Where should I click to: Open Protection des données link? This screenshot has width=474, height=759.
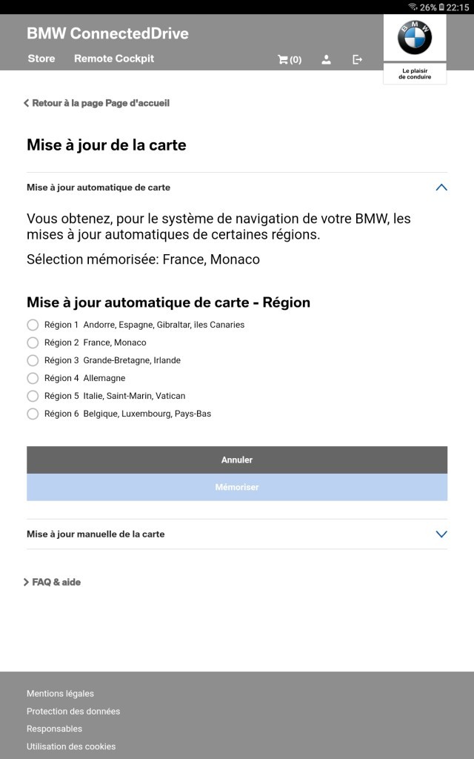(73, 711)
